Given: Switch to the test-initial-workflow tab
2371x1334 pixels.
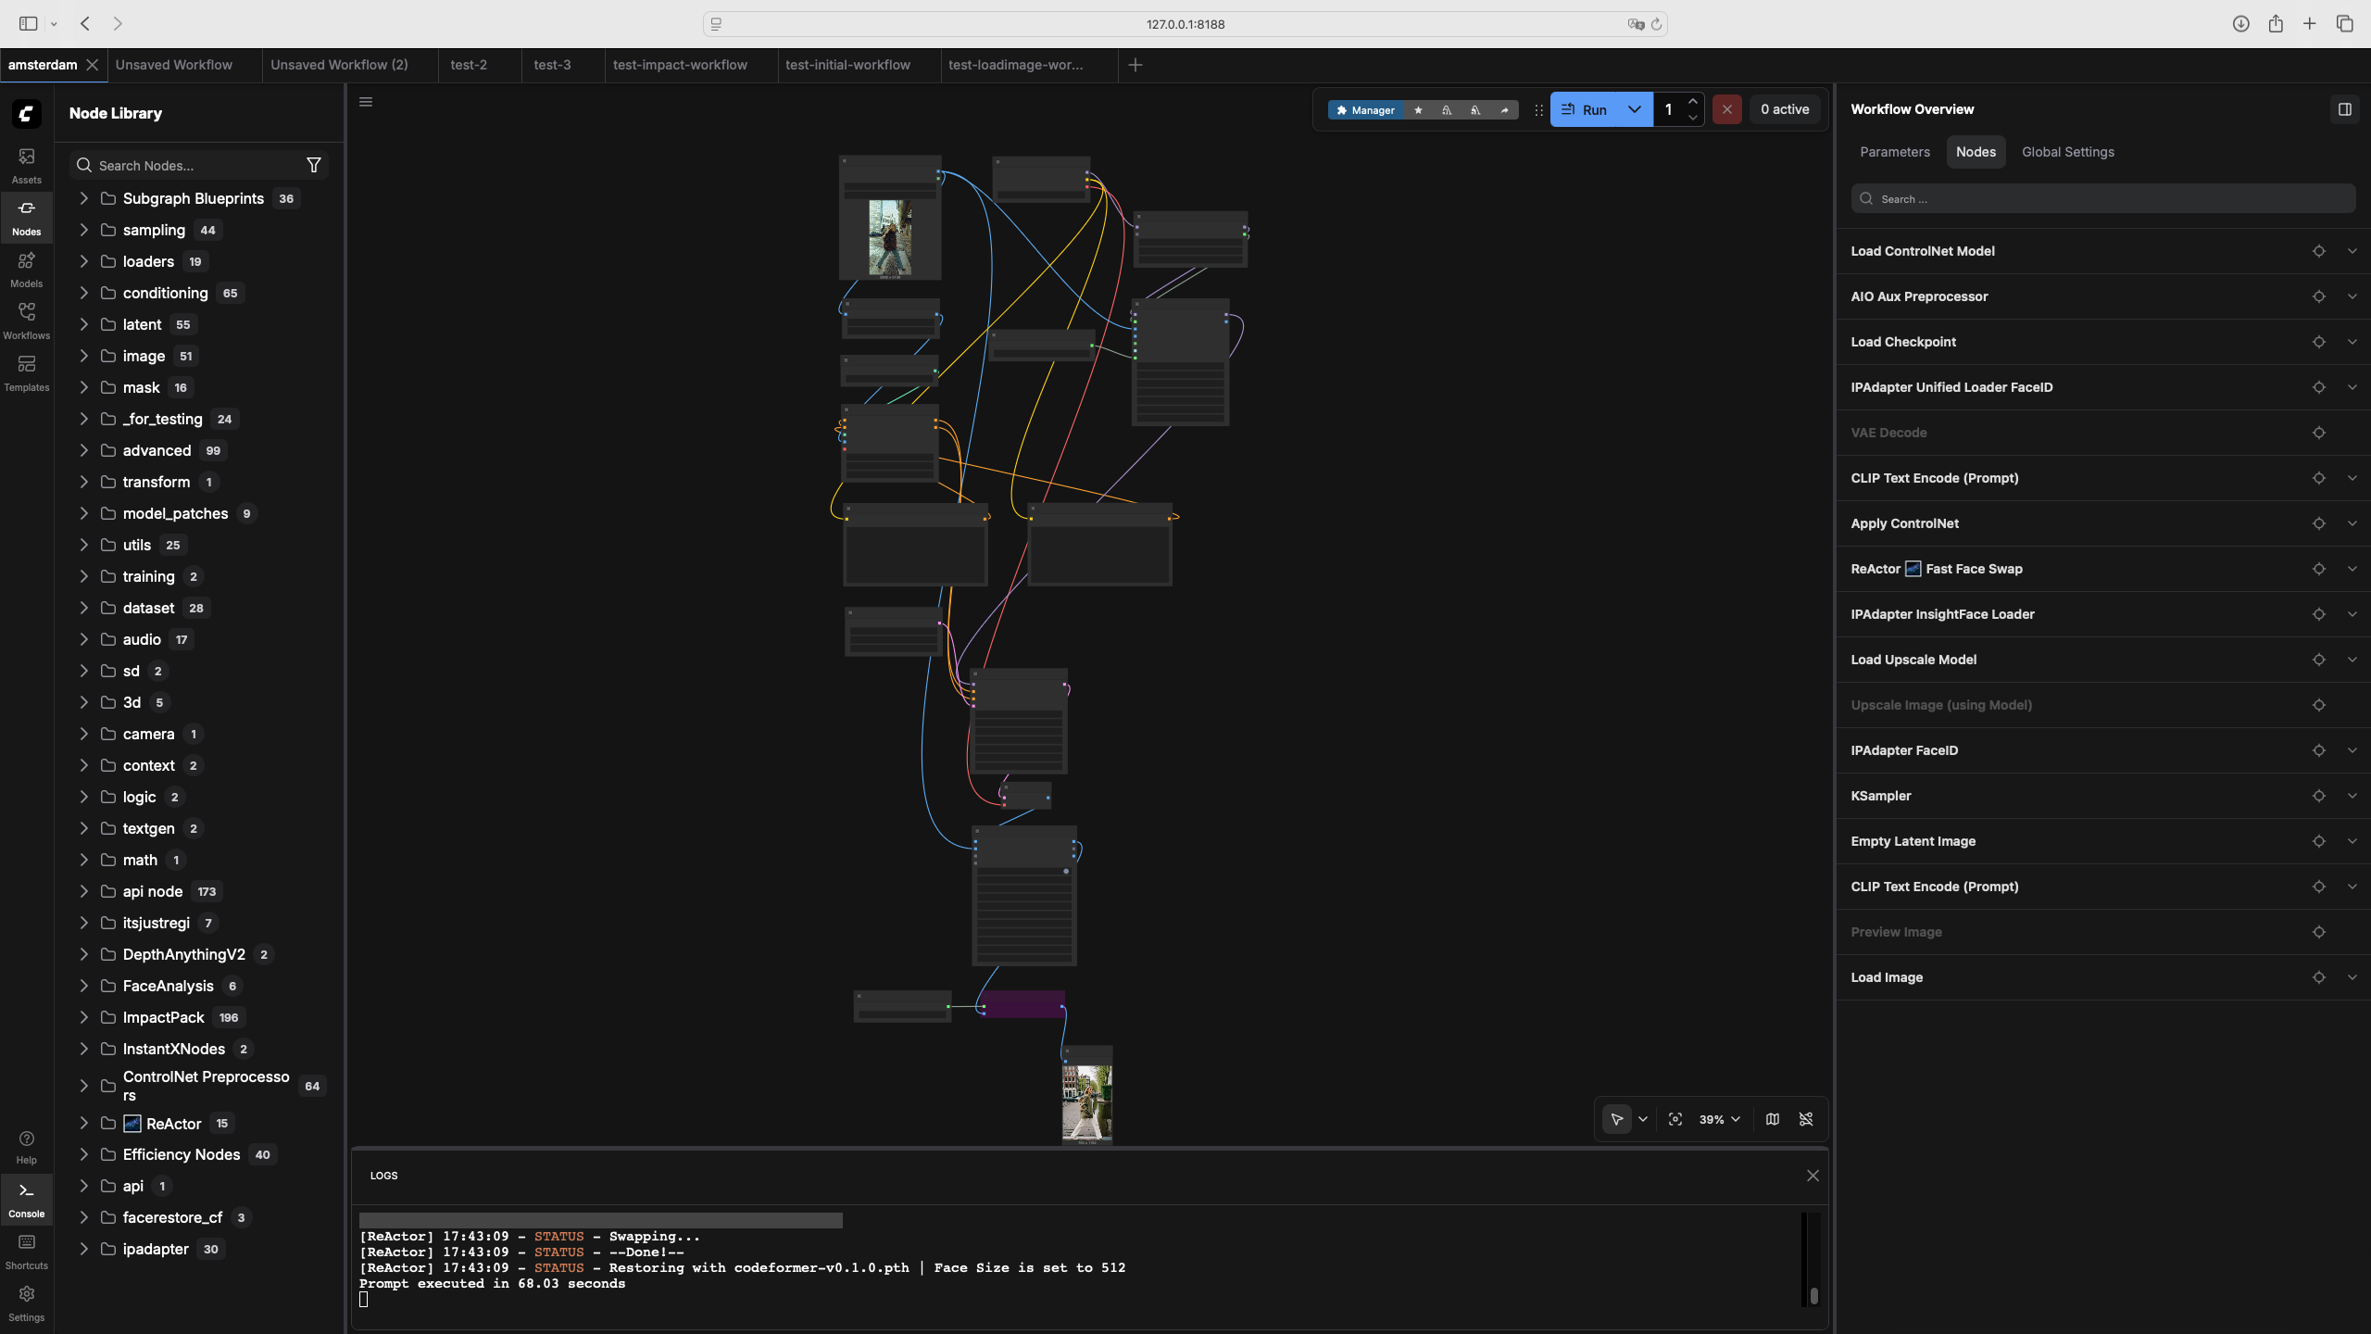Looking at the screenshot, I should tap(847, 65).
